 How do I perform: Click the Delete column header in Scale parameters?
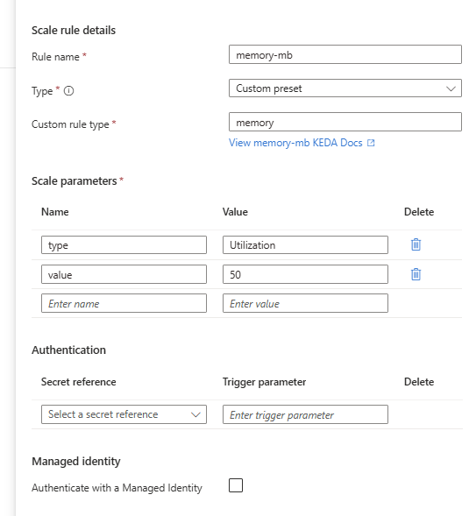(x=419, y=212)
